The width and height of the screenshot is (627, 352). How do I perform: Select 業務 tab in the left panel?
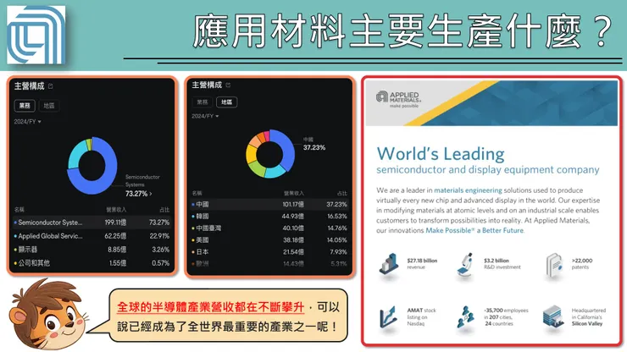point(25,106)
